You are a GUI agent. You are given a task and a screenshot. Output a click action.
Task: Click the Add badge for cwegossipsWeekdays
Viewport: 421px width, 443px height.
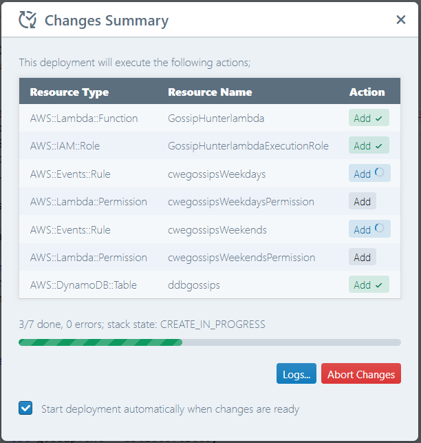tap(369, 173)
